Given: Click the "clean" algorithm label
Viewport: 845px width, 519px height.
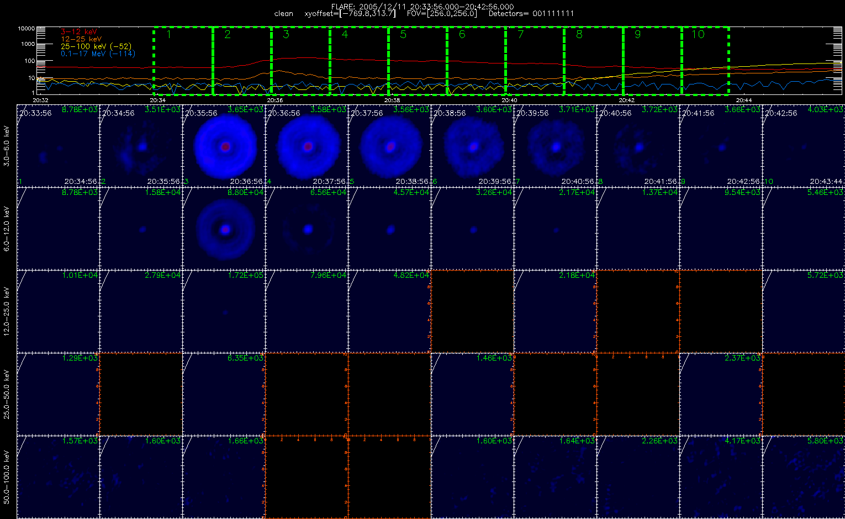Looking at the screenshot, I should point(283,13).
